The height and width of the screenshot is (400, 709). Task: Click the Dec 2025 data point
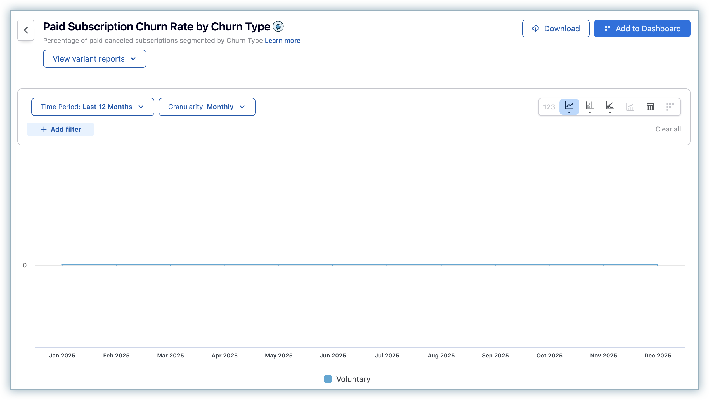point(658,265)
